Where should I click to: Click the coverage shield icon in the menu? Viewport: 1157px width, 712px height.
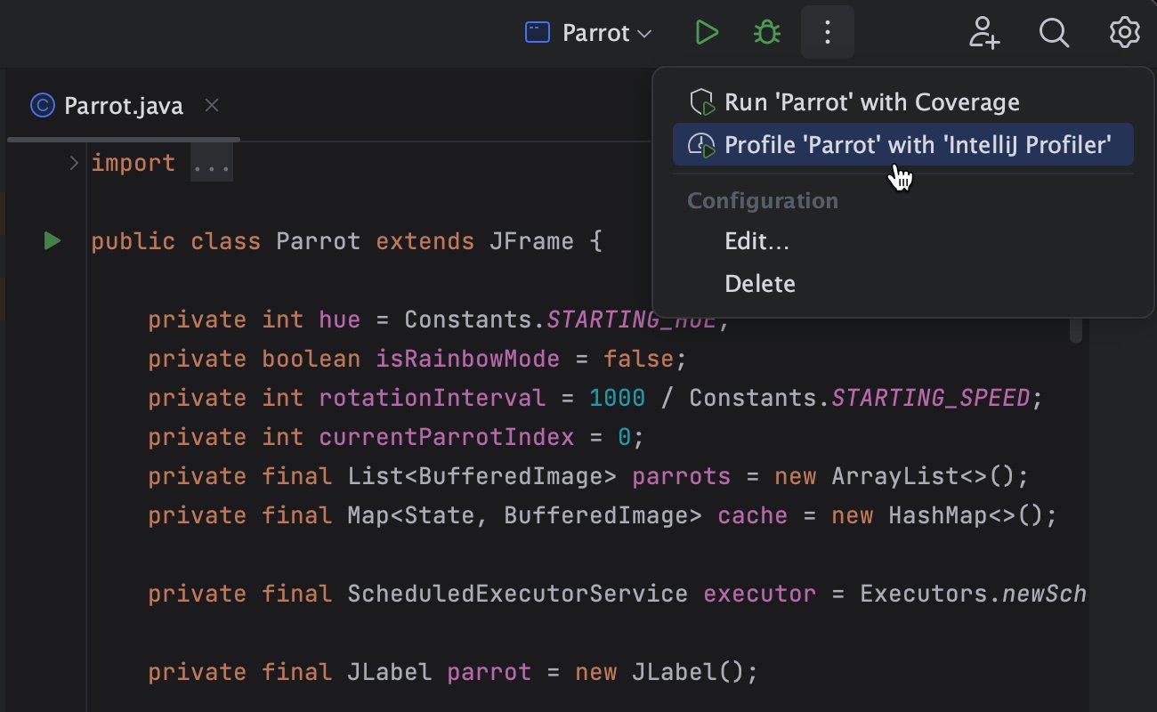coord(703,102)
